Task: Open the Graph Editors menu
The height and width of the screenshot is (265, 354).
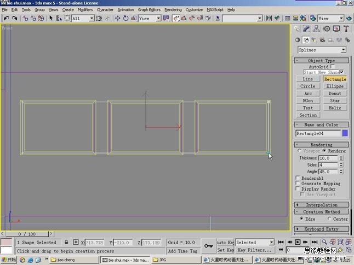Action: (x=149, y=10)
